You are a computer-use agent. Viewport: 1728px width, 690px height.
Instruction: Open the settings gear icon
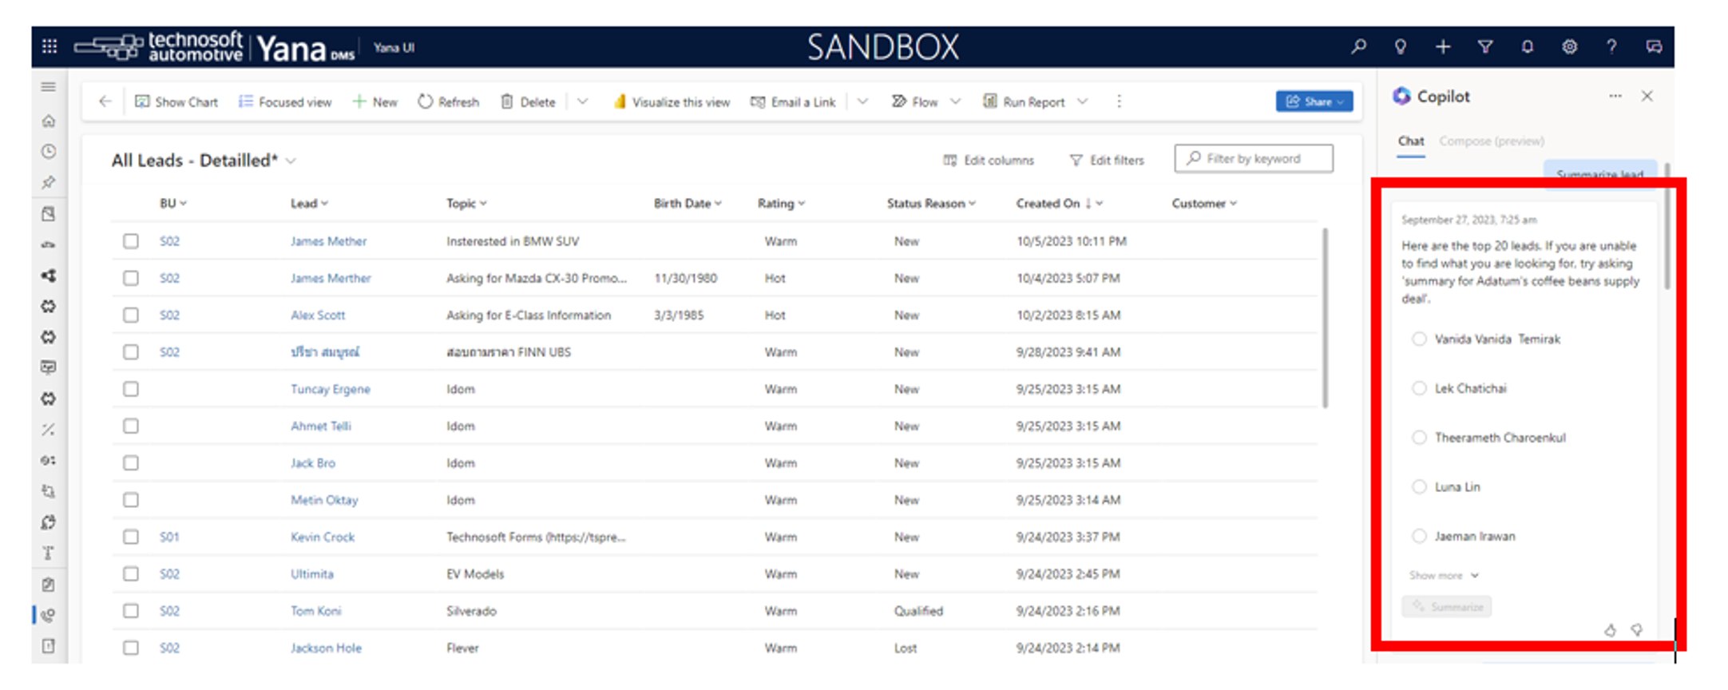click(1570, 46)
